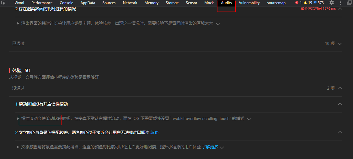Image resolution: width=353 pixels, height=159 pixels.
Task: Click the 10 项 count text
Action: (330, 43)
